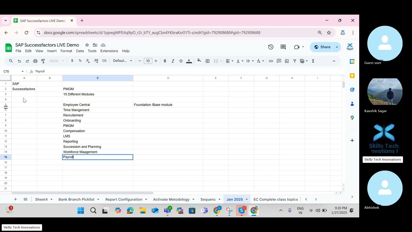Open Google Calendar side panel icon

click(352, 61)
